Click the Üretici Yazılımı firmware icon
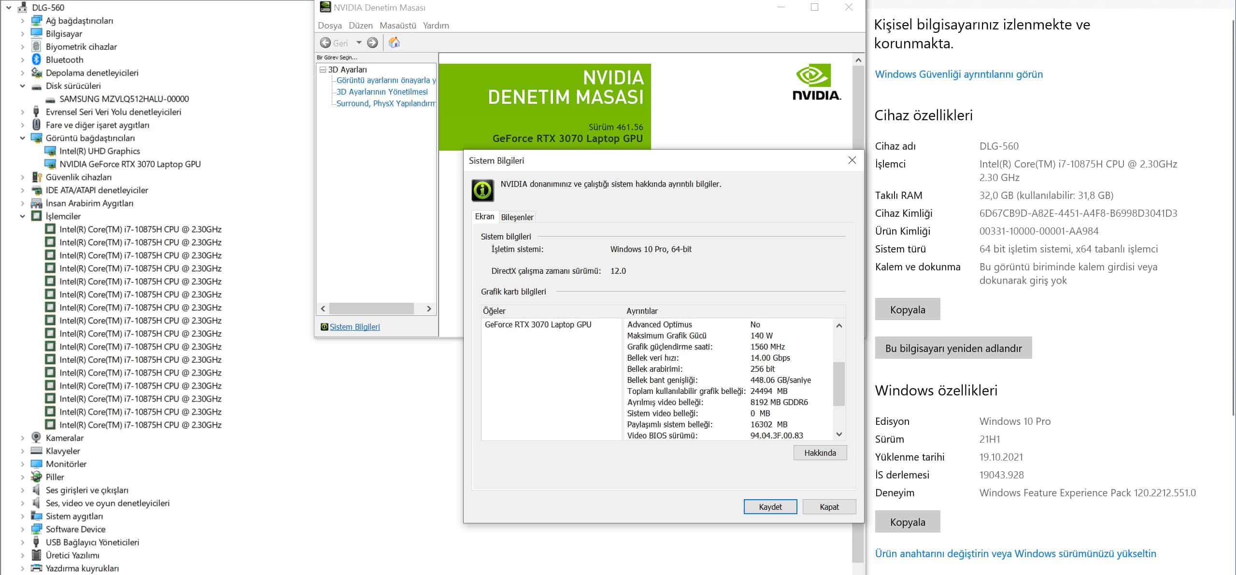 point(36,555)
